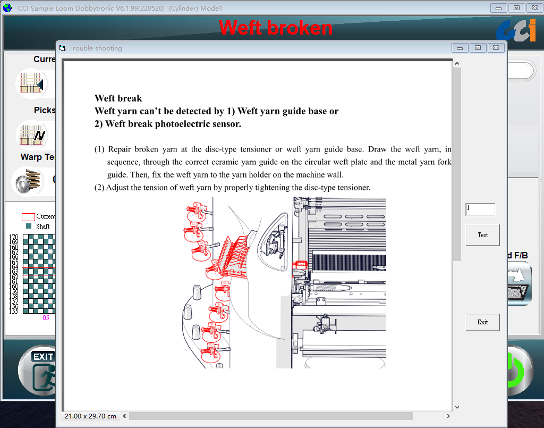This screenshot has width=544, height=428.
Task: Click the loom diagram image in the document
Action: click(x=284, y=282)
